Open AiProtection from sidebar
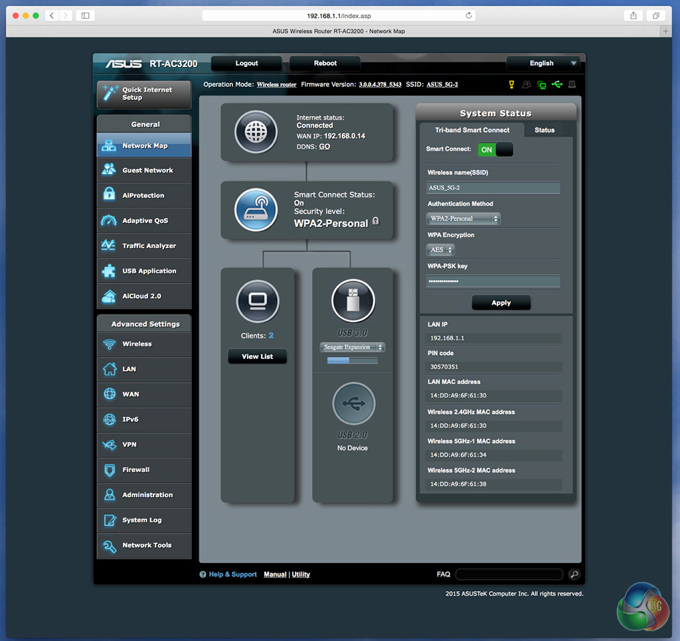This screenshot has width=680, height=641. 144,196
